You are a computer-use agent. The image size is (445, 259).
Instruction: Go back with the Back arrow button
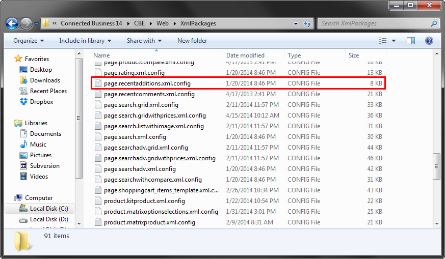pos(12,24)
